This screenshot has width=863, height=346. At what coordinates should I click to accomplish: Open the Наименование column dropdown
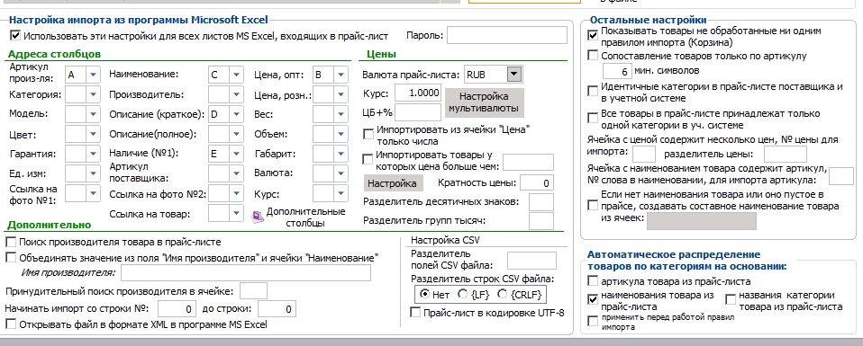coord(236,75)
